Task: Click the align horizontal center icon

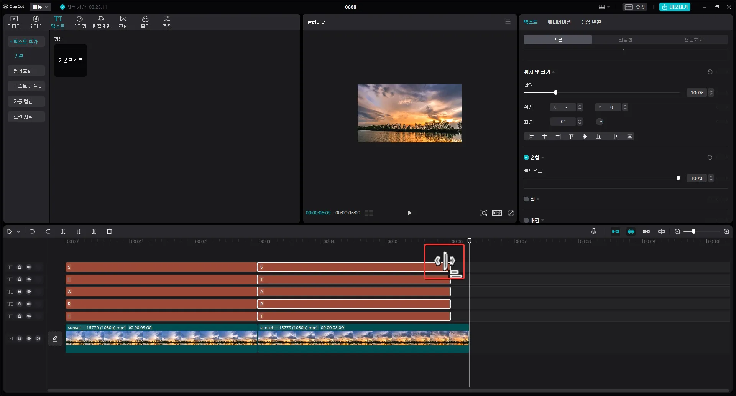Action: (544, 137)
